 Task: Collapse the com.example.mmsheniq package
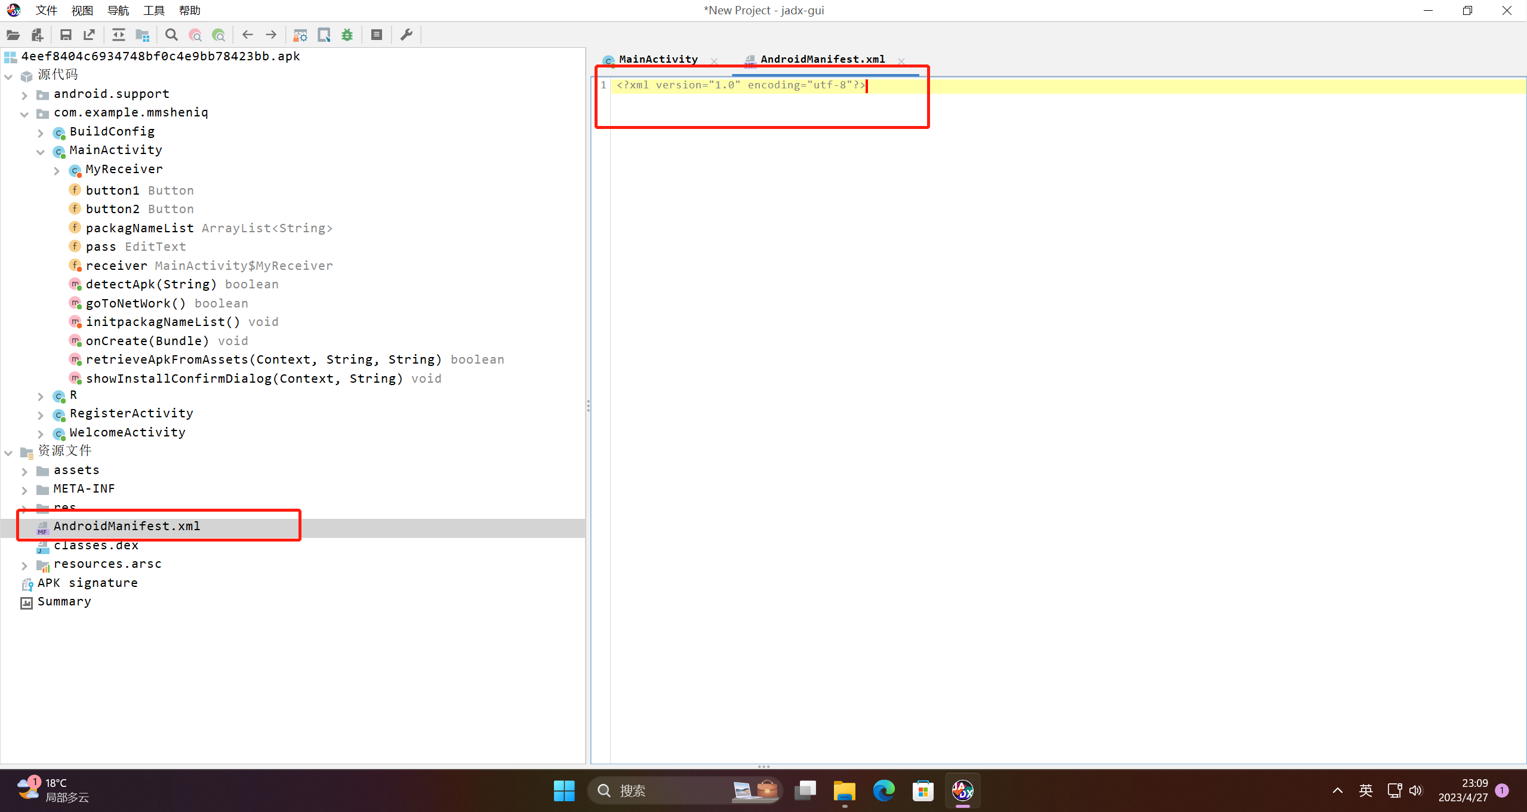[24, 113]
